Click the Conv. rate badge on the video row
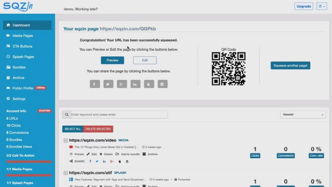332x187 pixels. point(316,155)
